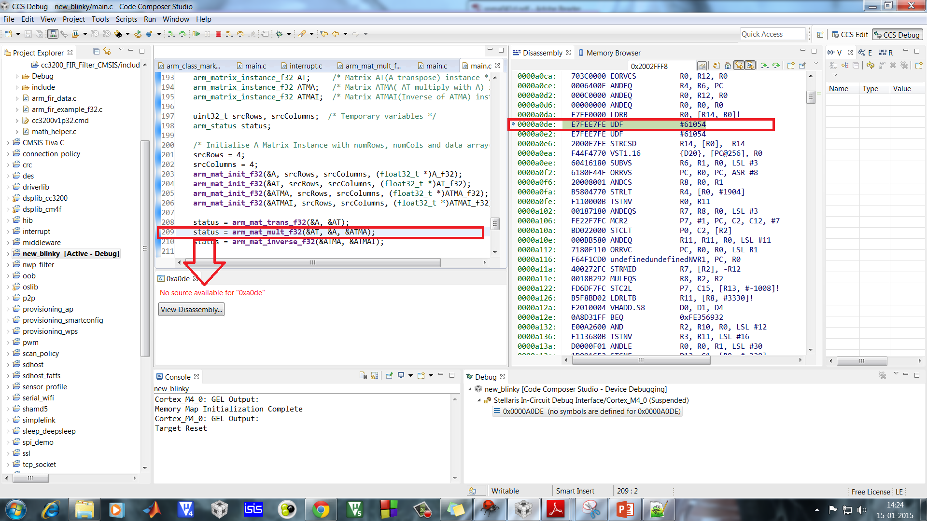Jump to current PC using Disassembly home icon

(728, 66)
